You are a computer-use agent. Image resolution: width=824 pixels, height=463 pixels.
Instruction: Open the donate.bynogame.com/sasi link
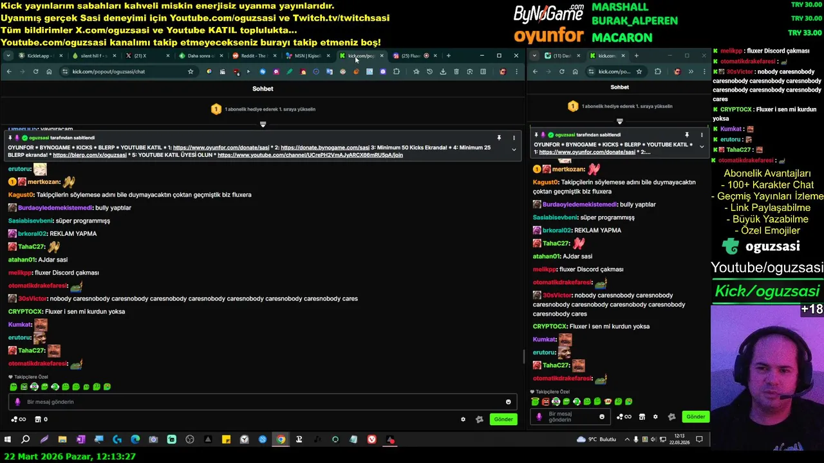[x=325, y=147]
